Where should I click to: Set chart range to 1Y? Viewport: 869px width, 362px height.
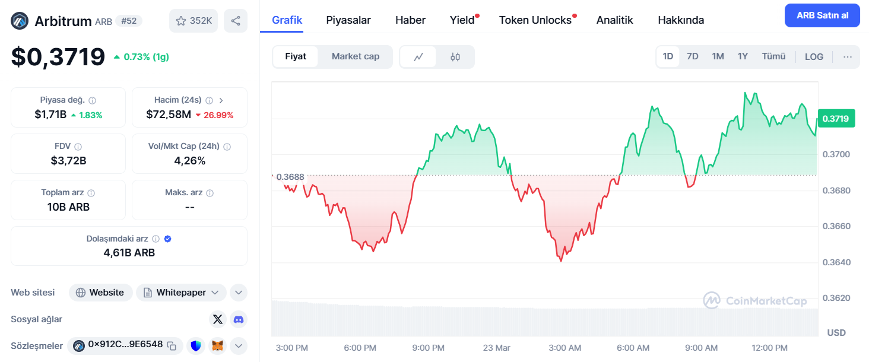pyautogui.click(x=743, y=56)
